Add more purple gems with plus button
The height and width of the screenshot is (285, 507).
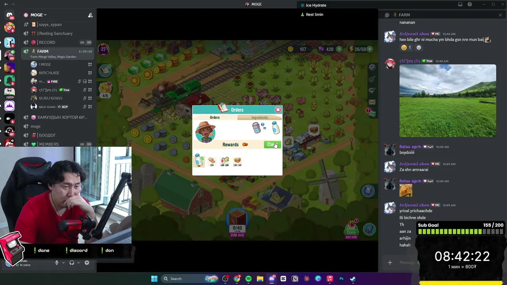tap(339, 49)
